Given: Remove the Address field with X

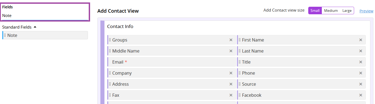Looking at the screenshot, I should pos(231,84).
